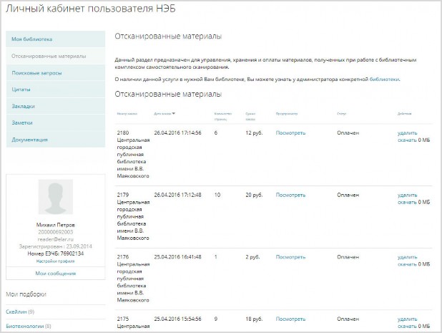442x333 pixels.
Task: Open the 'Биотехнологии' collection
Action: coord(25,327)
